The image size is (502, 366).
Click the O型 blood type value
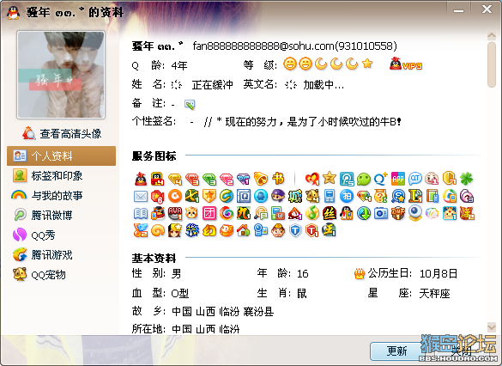point(180,293)
